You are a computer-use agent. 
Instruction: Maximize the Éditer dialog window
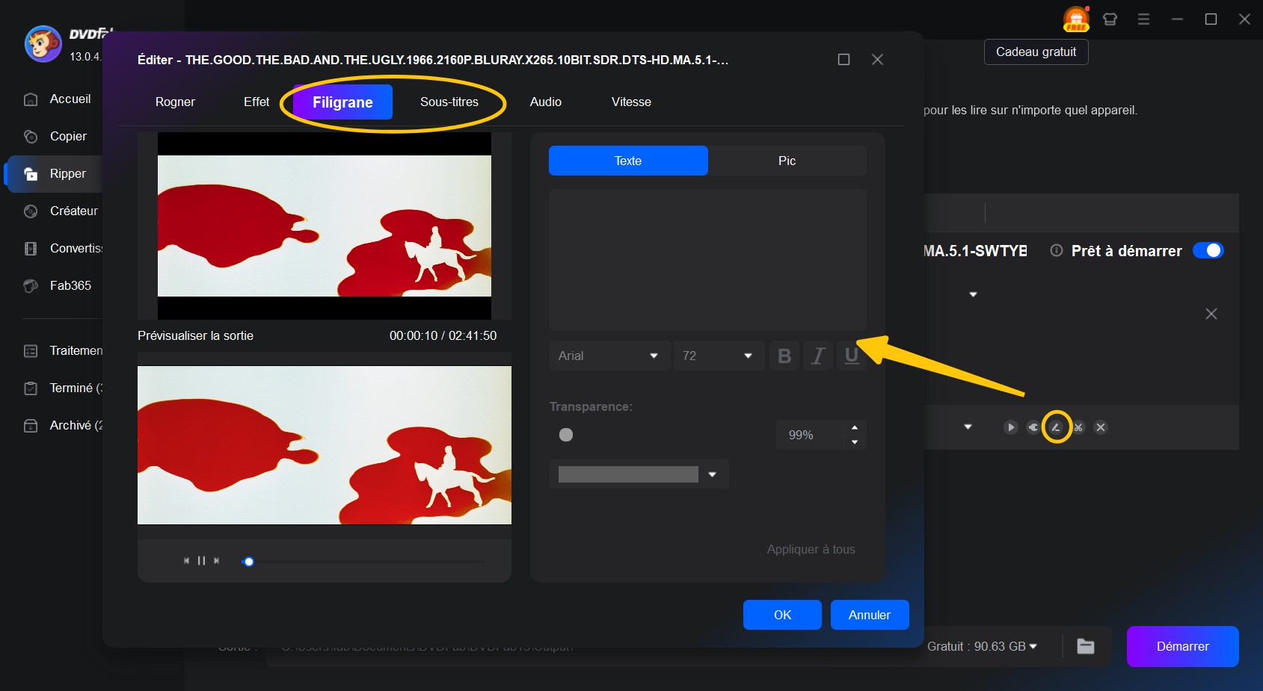coord(843,60)
